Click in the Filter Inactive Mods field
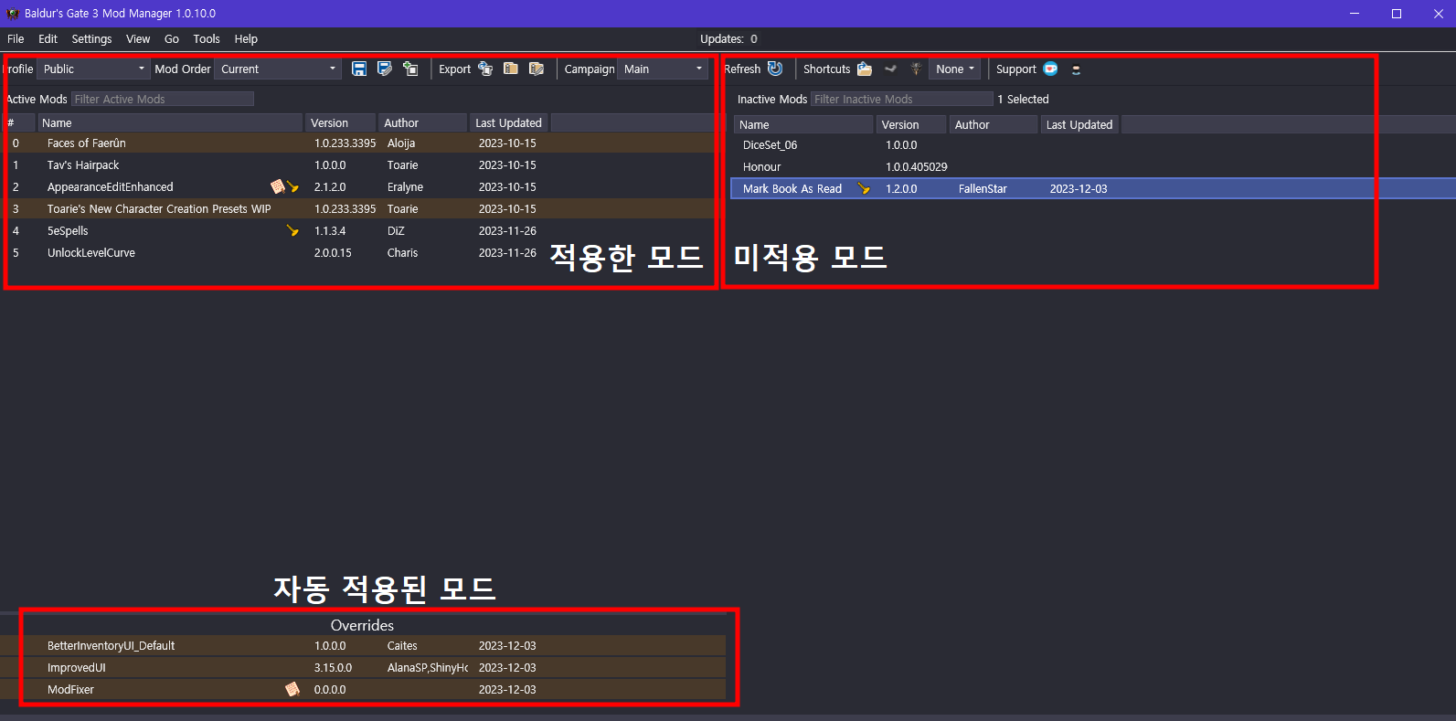This screenshot has width=1456, height=721. pyautogui.click(x=902, y=99)
